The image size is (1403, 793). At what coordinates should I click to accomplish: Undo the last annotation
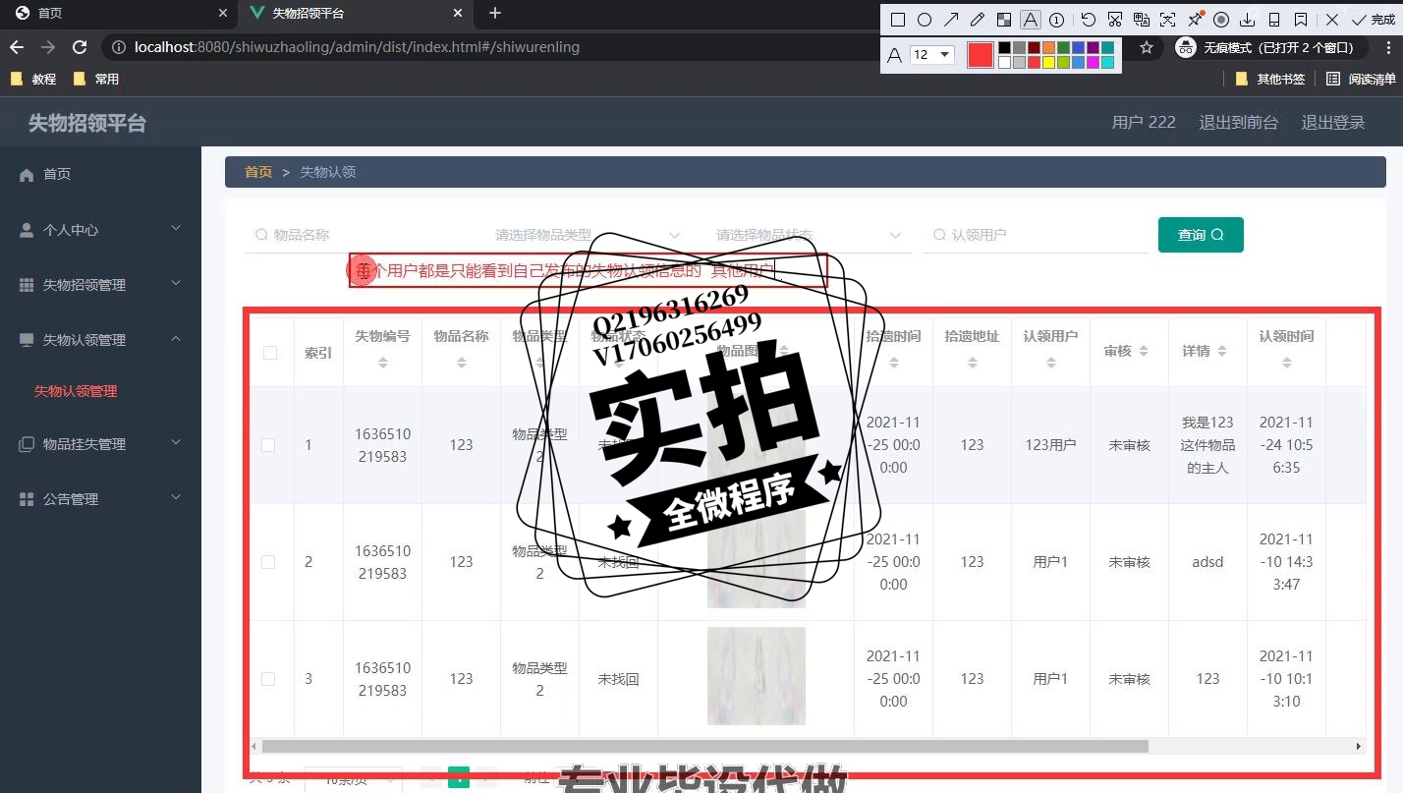click(x=1088, y=20)
